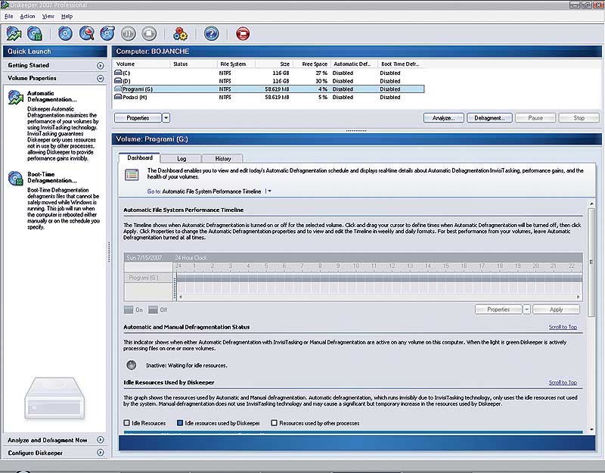The image size is (605, 473).
Task: Click the Defragment... button
Action: pyautogui.click(x=489, y=118)
